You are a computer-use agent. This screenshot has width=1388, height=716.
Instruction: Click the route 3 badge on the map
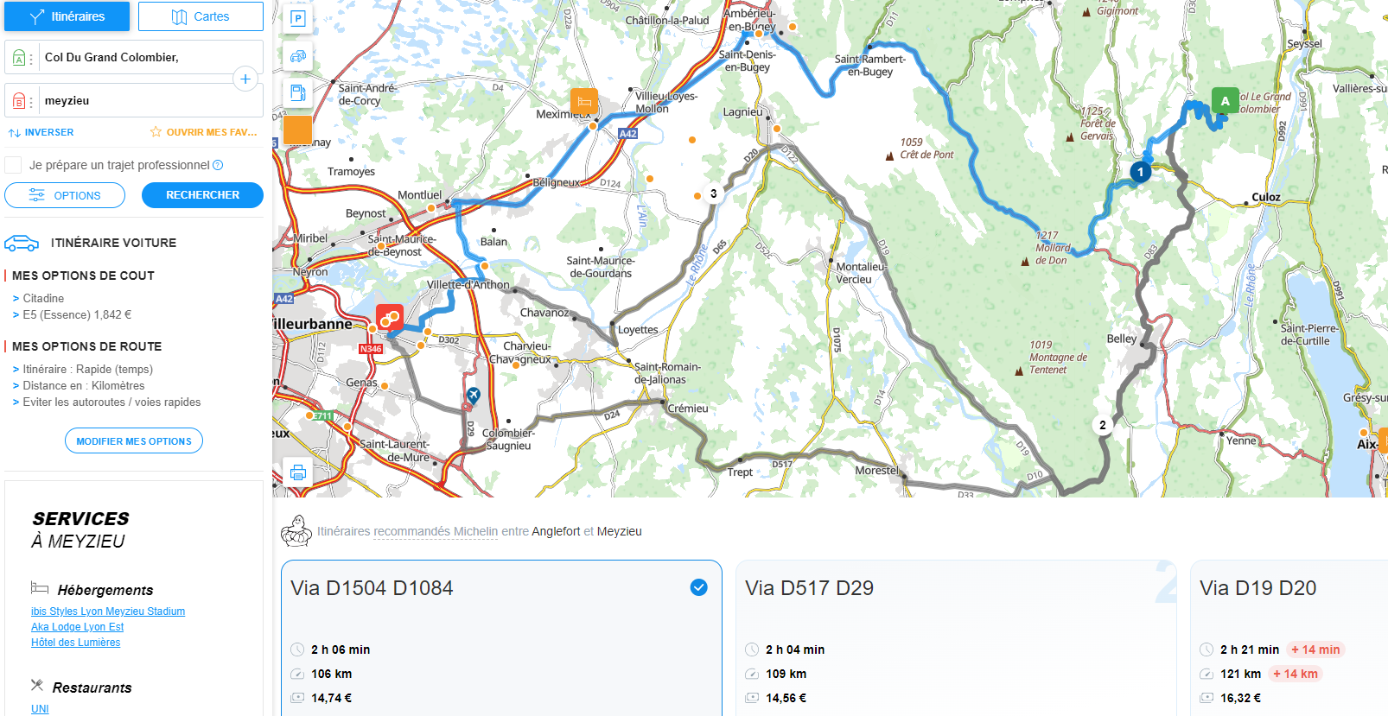[713, 193]
